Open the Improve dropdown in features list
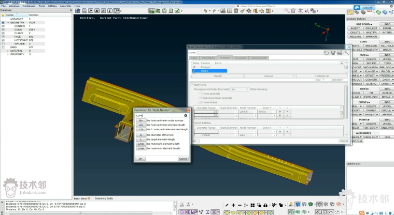The image size is (394, 215). pyautogui.click(x=270, y=75)
